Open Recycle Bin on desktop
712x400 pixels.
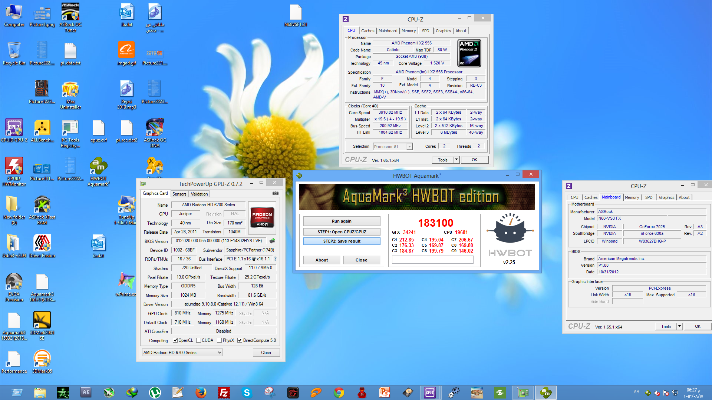click(x=14, y=53)
